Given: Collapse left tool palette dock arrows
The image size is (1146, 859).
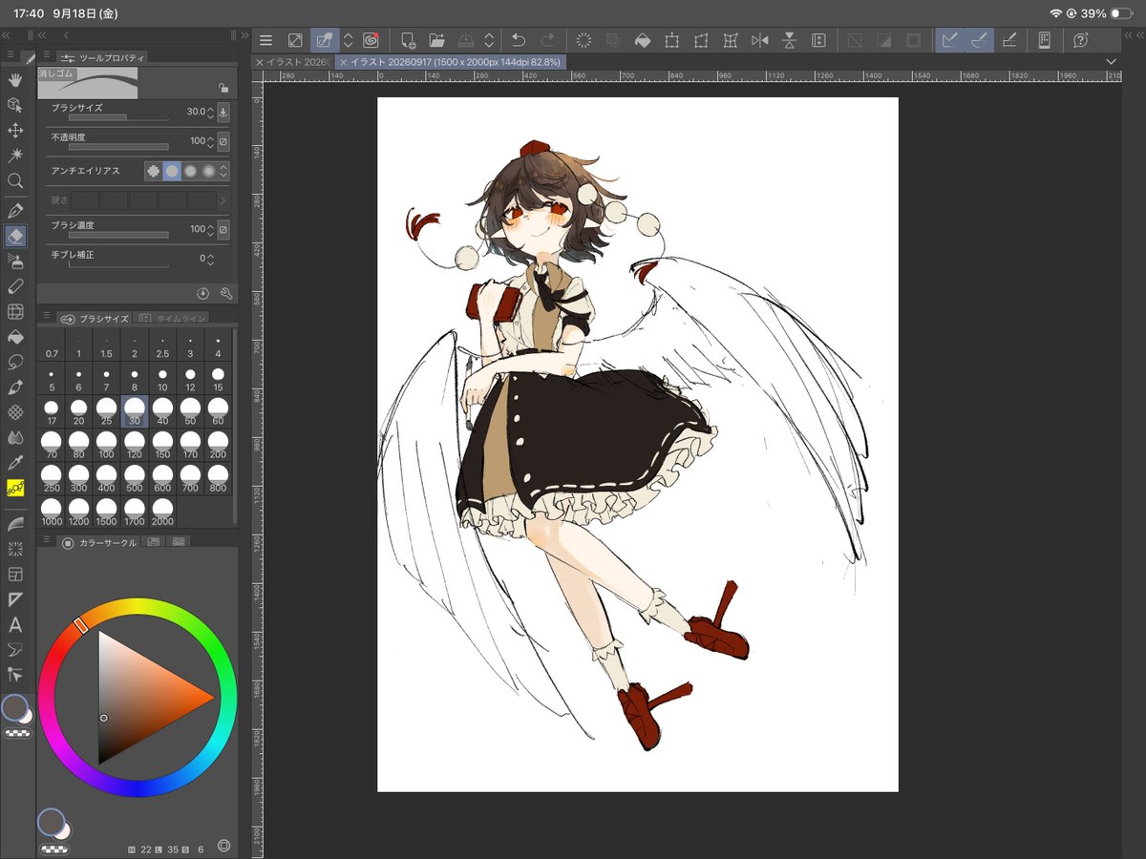Looking at the screenshot, I should 7,35.
